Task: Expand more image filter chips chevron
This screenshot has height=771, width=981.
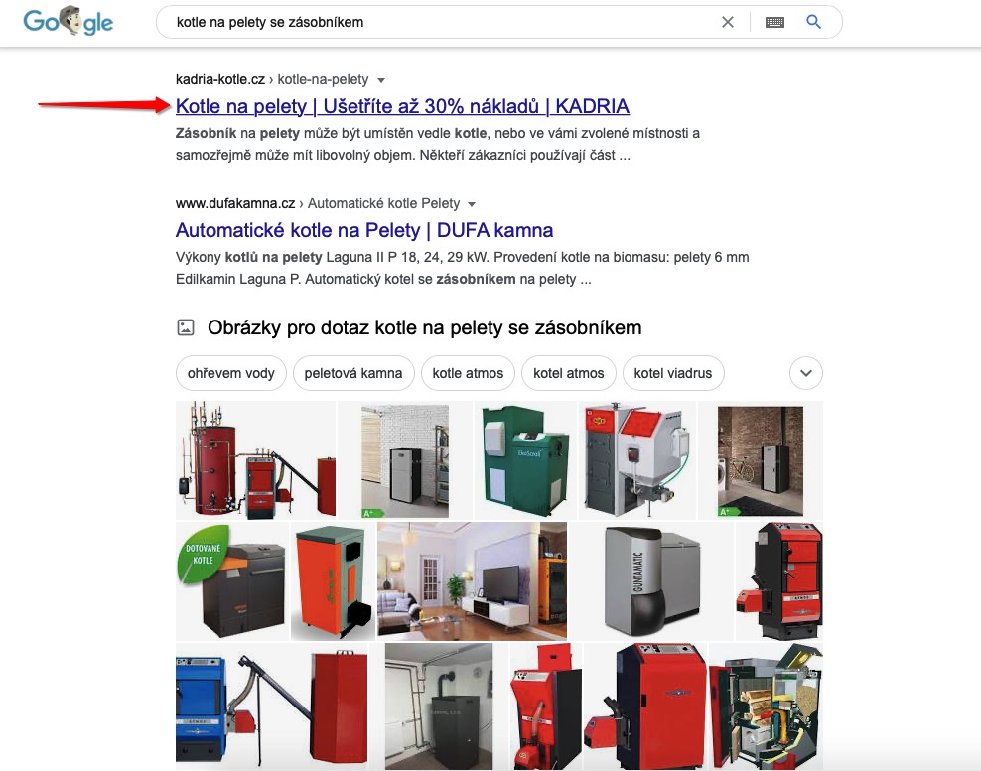Action: tap(806, 373)
